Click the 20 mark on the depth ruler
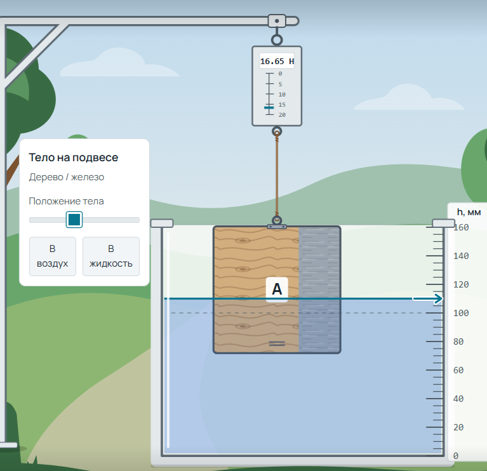The image size is (487, 471). (x=458, y=427)
